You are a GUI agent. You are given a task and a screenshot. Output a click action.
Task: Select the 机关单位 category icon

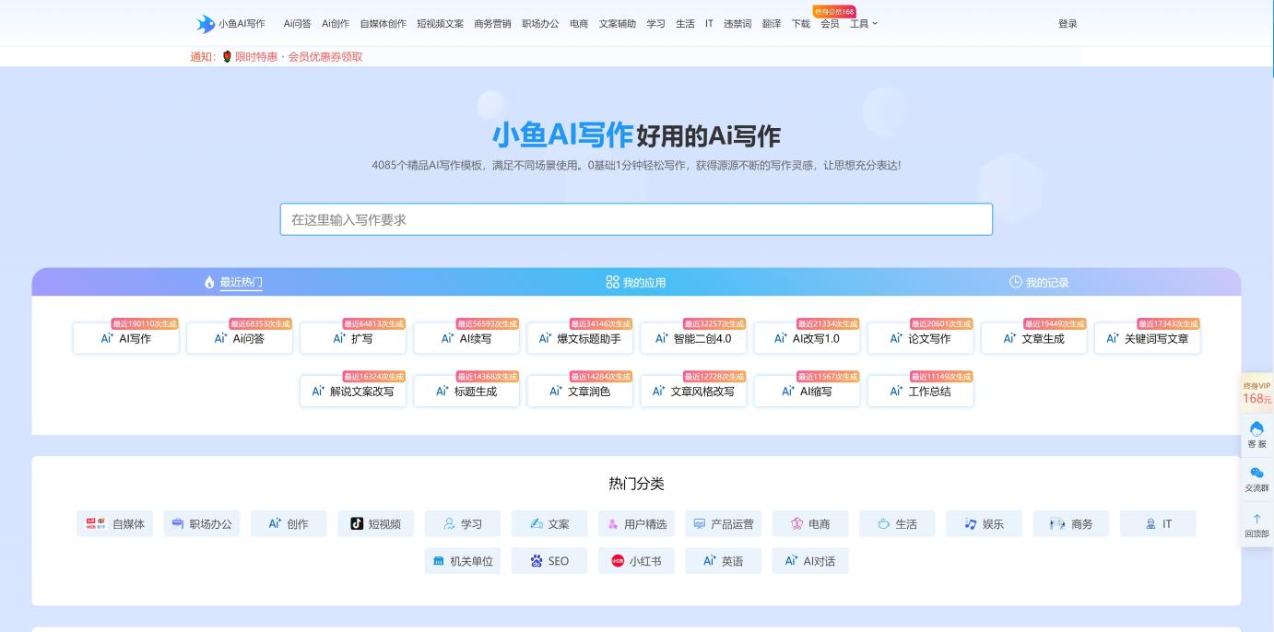tap(439, 561)
